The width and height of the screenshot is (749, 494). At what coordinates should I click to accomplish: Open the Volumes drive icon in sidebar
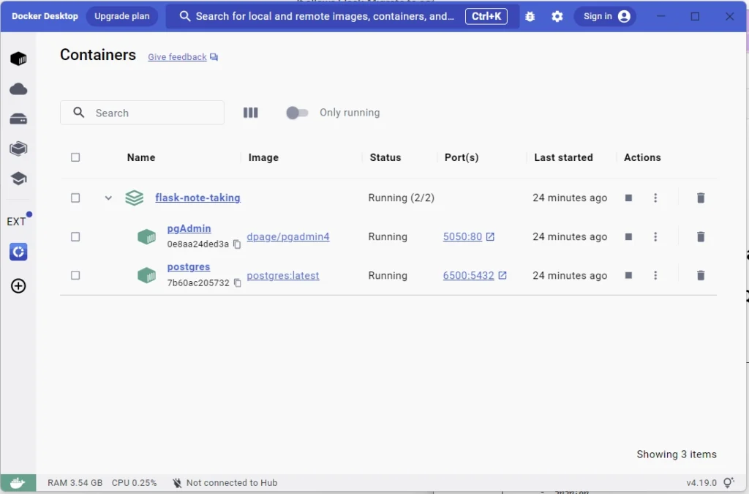tap(18, 119)
